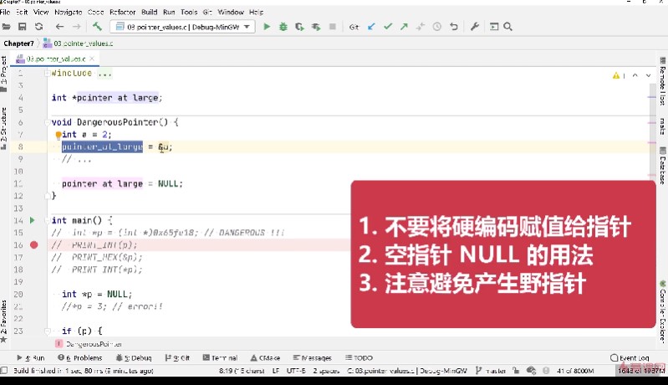Open the File menu

tap(5, 12)
